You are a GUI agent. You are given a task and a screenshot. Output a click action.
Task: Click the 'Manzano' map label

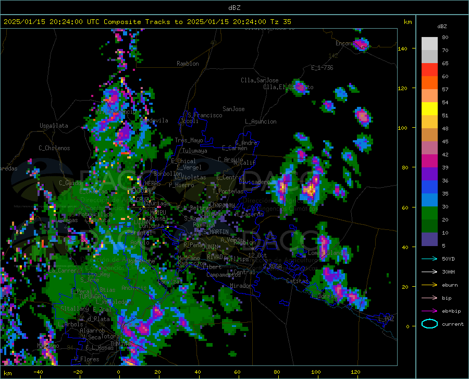(48, 346)
